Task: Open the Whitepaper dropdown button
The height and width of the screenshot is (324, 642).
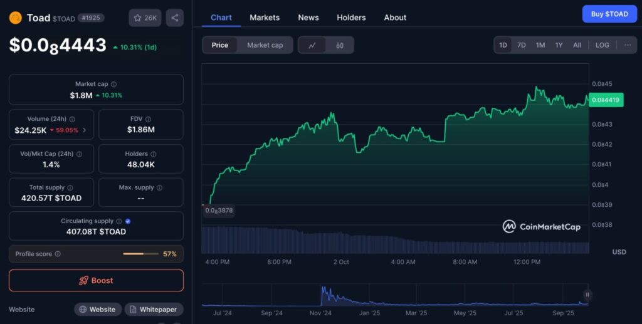Action: click(154, 309)
